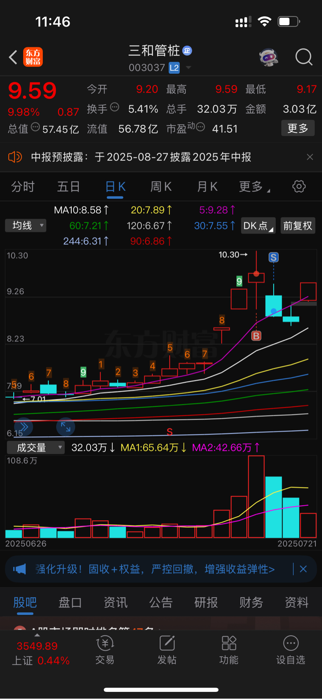The height and width of the screenshot is (699, 322).
Task: Expand the stock code dropdown arrow
Action: coord(188,68)
